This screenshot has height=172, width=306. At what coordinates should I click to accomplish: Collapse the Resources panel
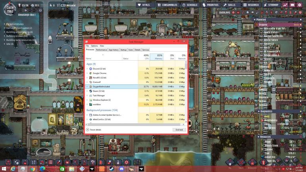coord(258,137)
